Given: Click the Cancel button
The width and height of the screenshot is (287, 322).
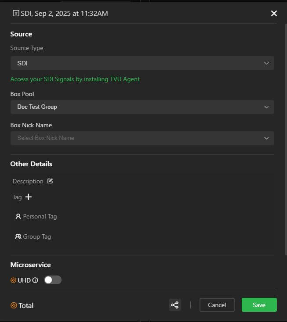Looking at the screenshot, I should [217, 305].
